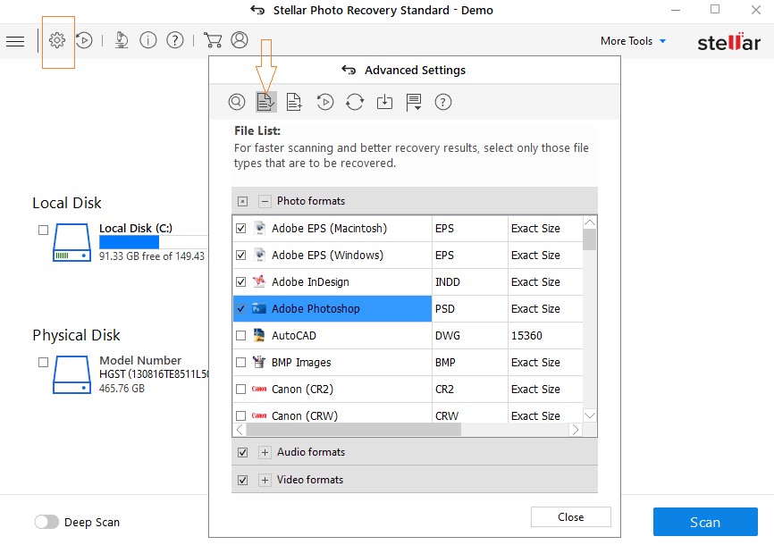774x545 pixels.
Task: Click the BMP extension cell
Action: (469, 363)
